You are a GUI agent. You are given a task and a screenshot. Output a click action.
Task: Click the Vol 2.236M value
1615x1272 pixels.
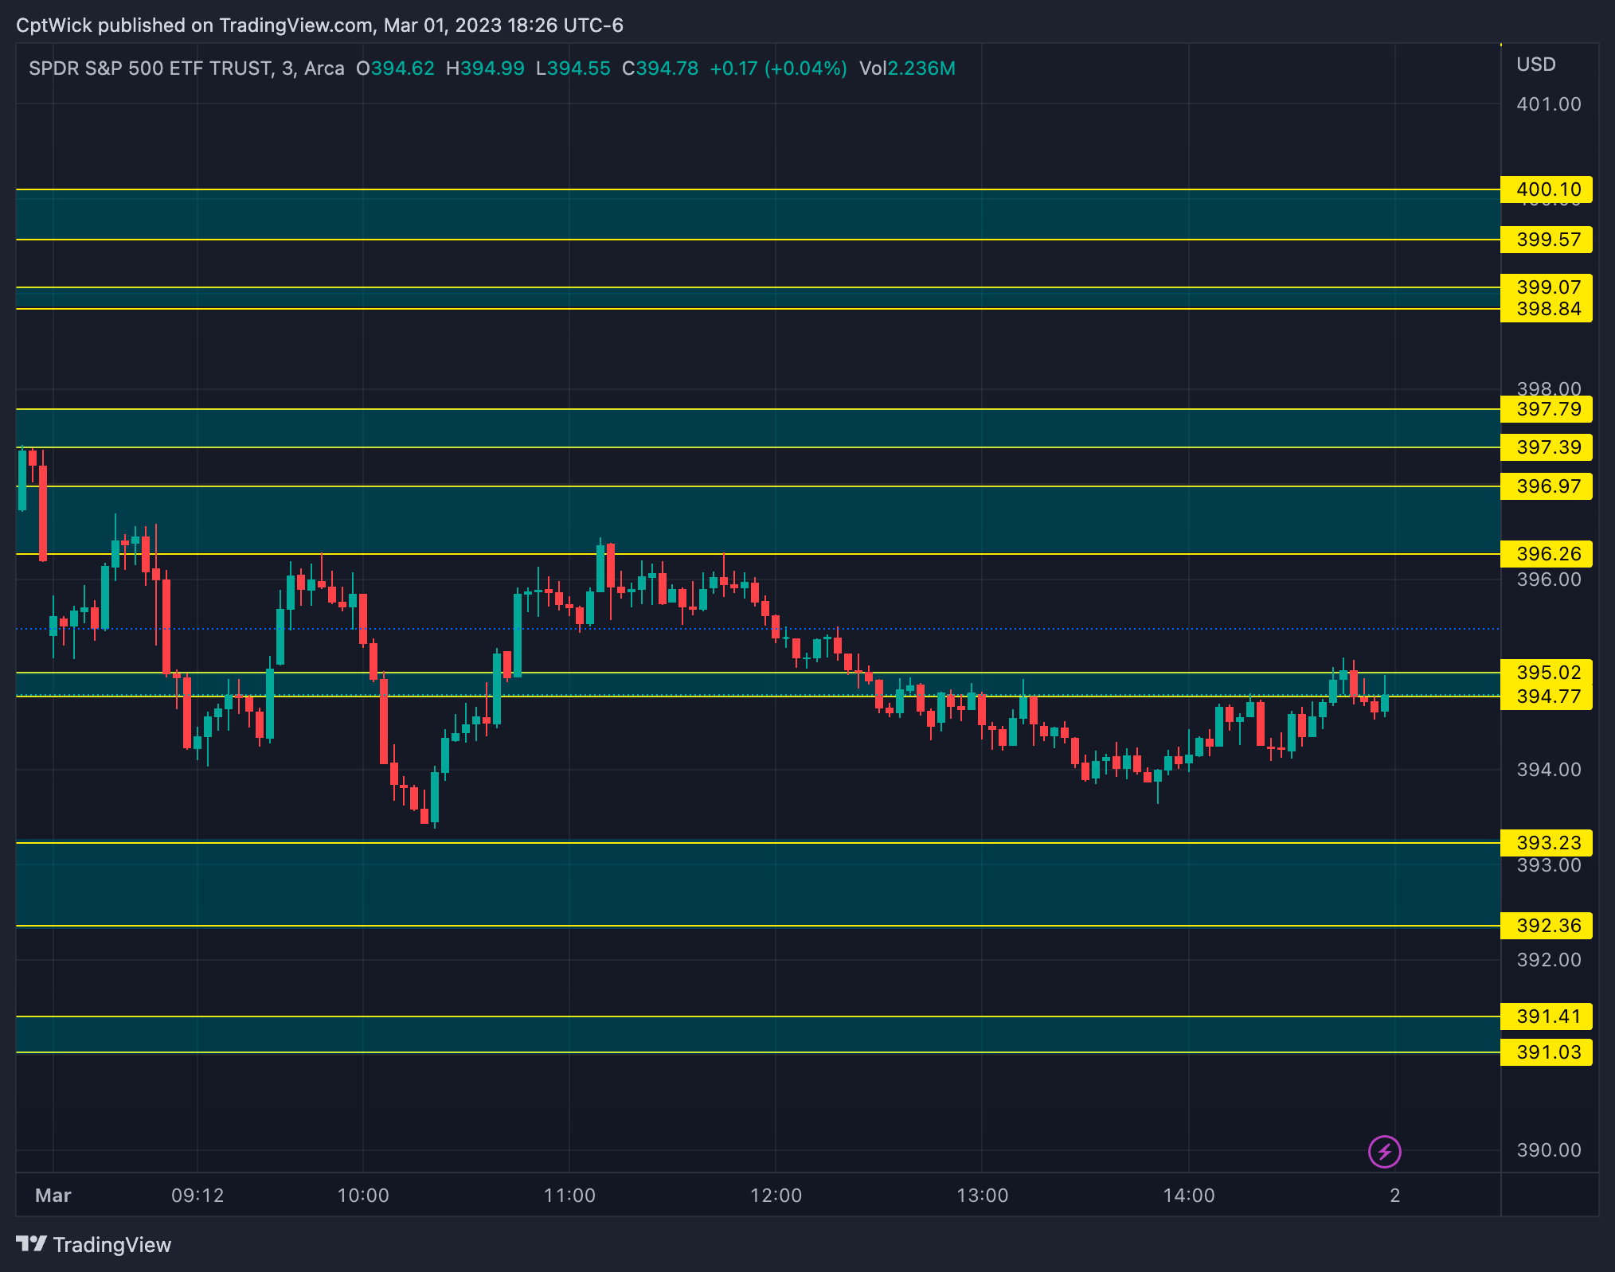tap(907, 68)
